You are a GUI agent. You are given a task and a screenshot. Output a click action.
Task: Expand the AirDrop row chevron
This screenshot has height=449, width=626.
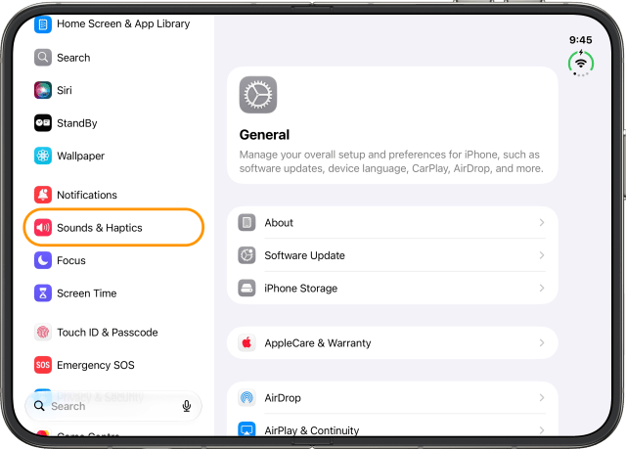542,397
